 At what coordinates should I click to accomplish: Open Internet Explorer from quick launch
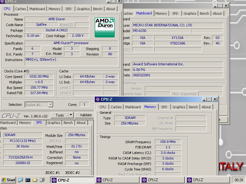[21, 180]
